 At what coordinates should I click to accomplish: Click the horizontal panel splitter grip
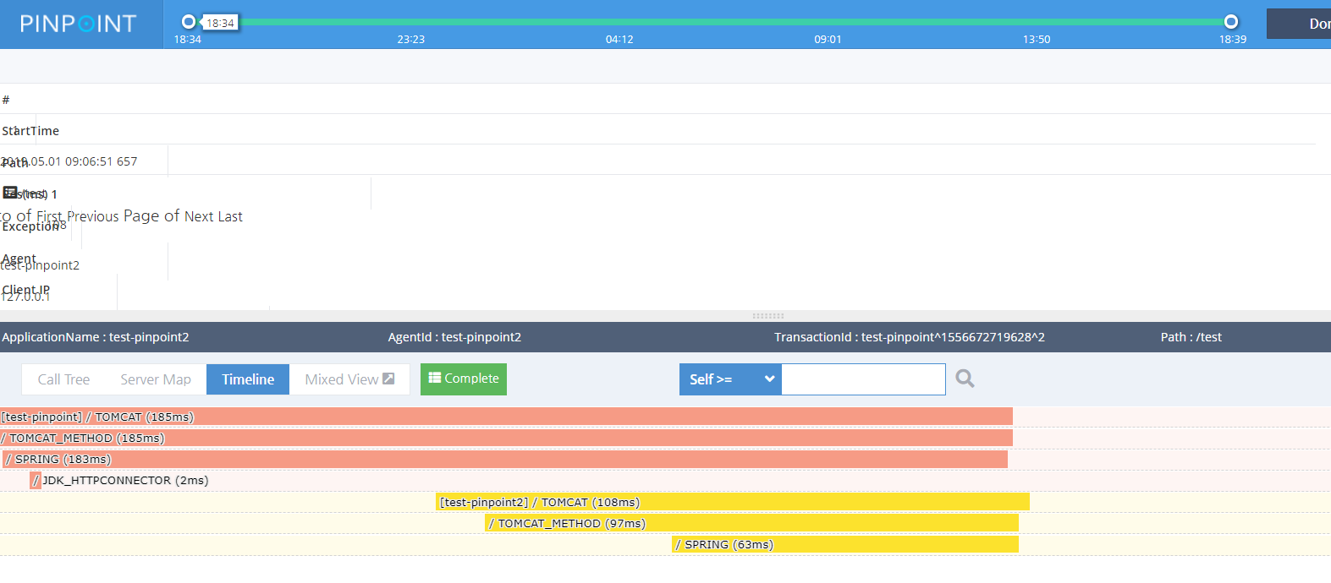pyautogui.click(x=768, y=316)
